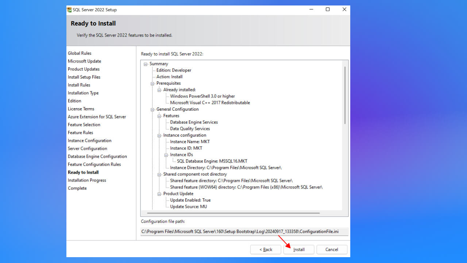Select the License Terms step
The width and height of the screenshot is (467, 263).
tap(81, 109)
